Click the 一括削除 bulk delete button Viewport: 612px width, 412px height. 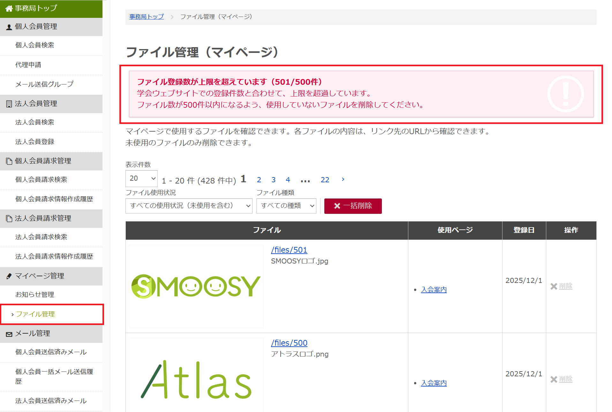tap(353, 206)
